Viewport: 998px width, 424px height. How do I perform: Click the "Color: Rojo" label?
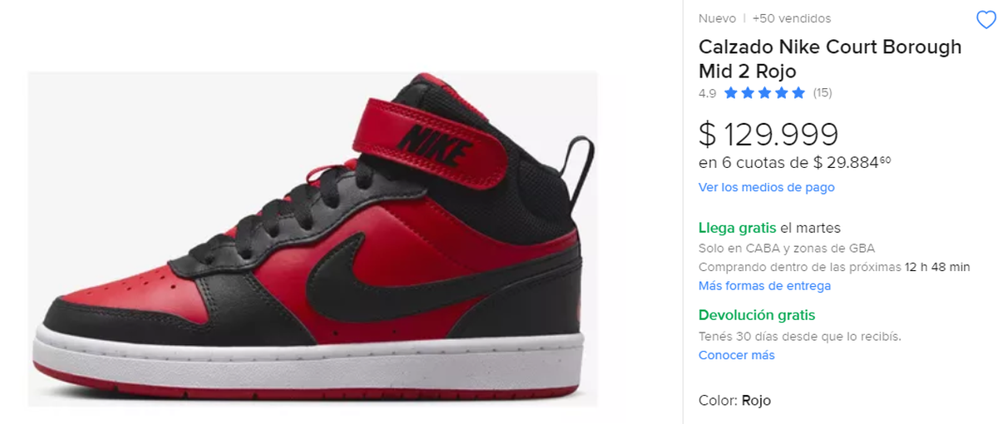click(735, 401)
